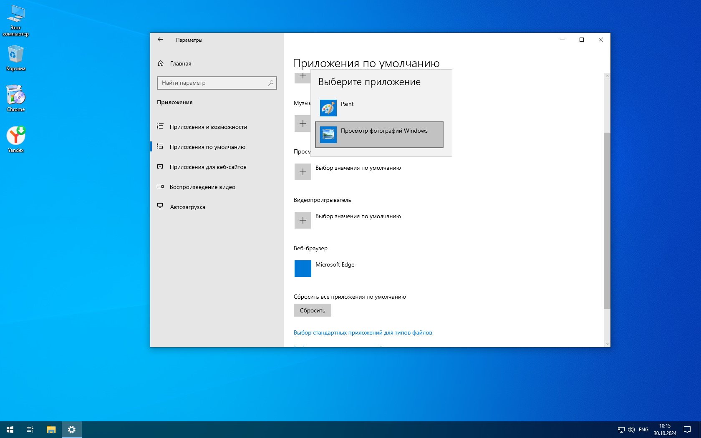Click the Microsoft Edge browser icon

pyautogui.click(x=303, y=269)
